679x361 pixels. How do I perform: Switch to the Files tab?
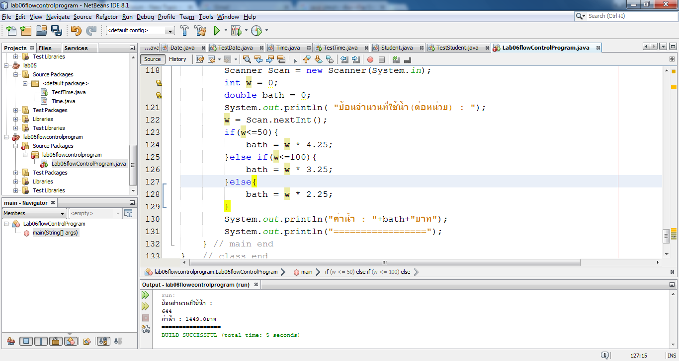[45, 48]
